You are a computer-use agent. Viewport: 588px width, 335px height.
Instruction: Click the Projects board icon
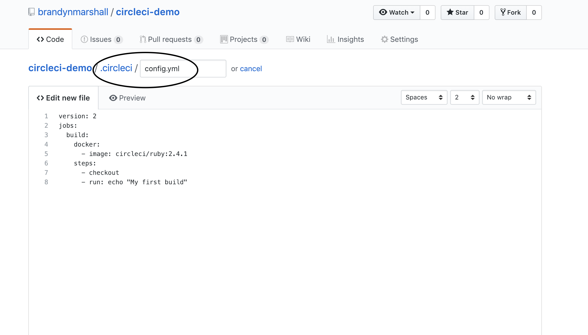point(224,39)
